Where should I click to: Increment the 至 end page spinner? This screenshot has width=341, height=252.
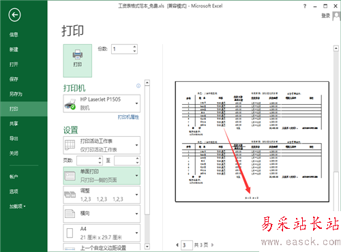point(137,158)
